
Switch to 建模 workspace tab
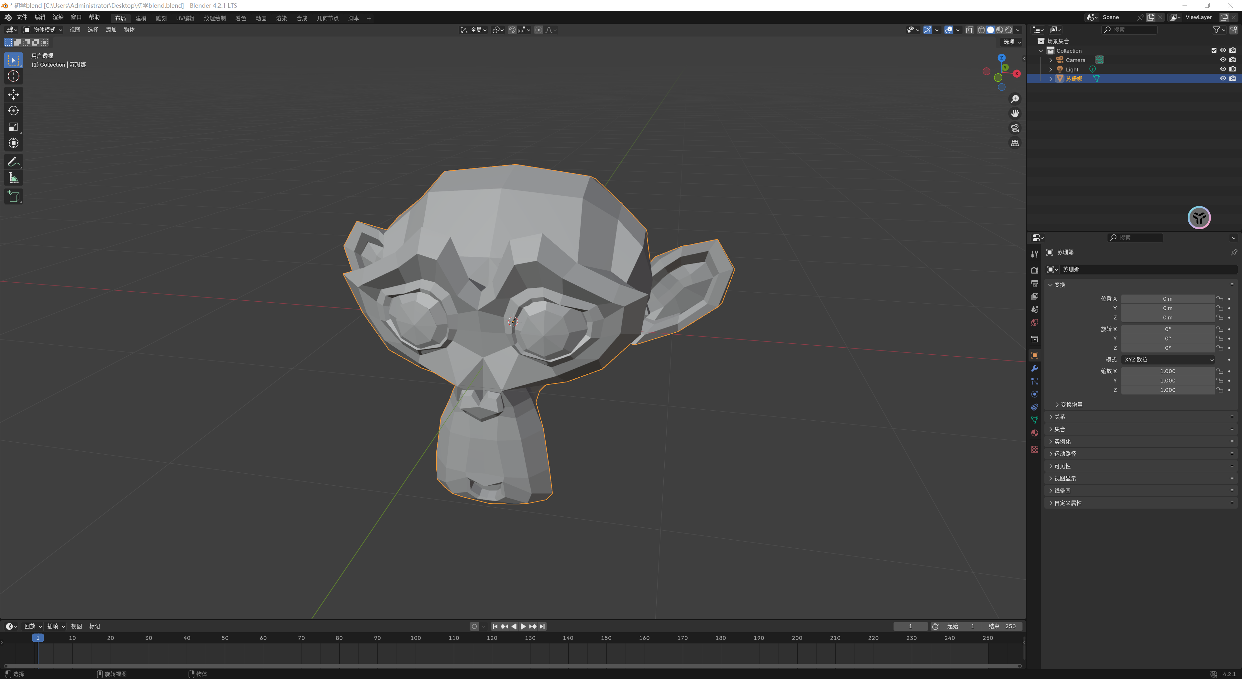point(141,18)
